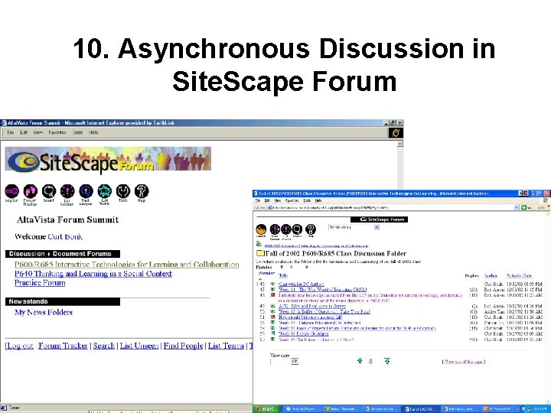The image size is (551, 413).
Task: Open the Week 11 entry link in row 47
Action: coord(323,290)
